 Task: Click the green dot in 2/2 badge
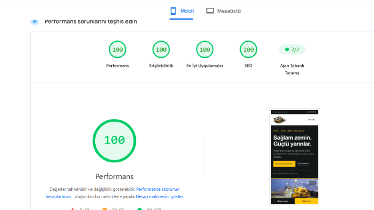click(x=287, y=49)
